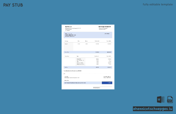
Task: Open the pay stub template thumbnail
Action: tap(88, 57)
